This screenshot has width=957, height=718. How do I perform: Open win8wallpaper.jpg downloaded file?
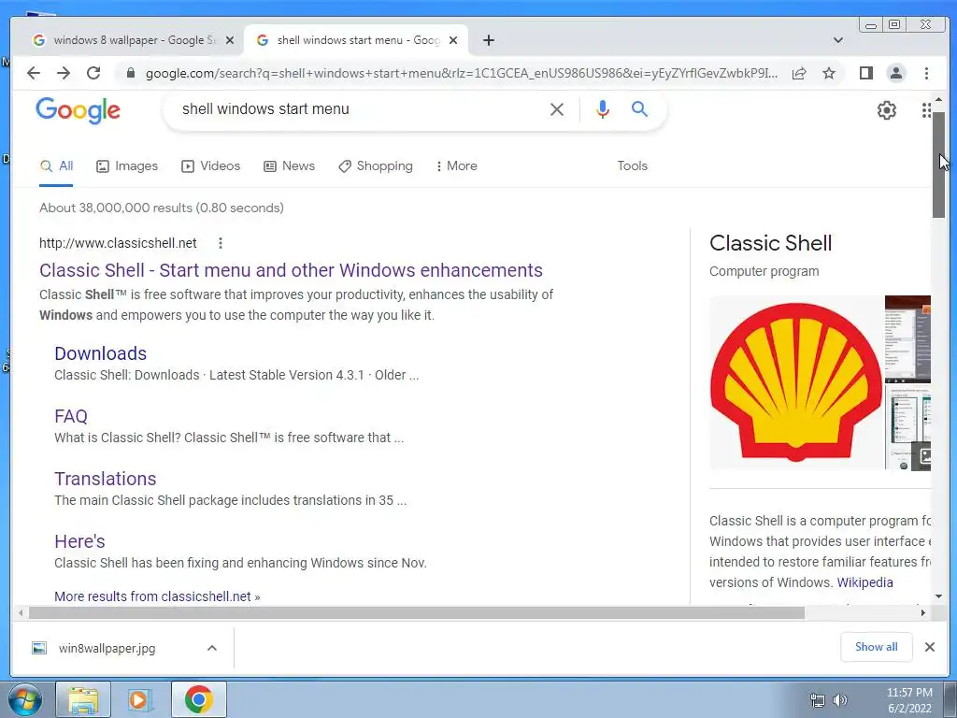pos(107,649)
